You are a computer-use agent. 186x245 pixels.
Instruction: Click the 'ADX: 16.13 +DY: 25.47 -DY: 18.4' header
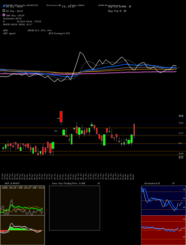(22, 187)
